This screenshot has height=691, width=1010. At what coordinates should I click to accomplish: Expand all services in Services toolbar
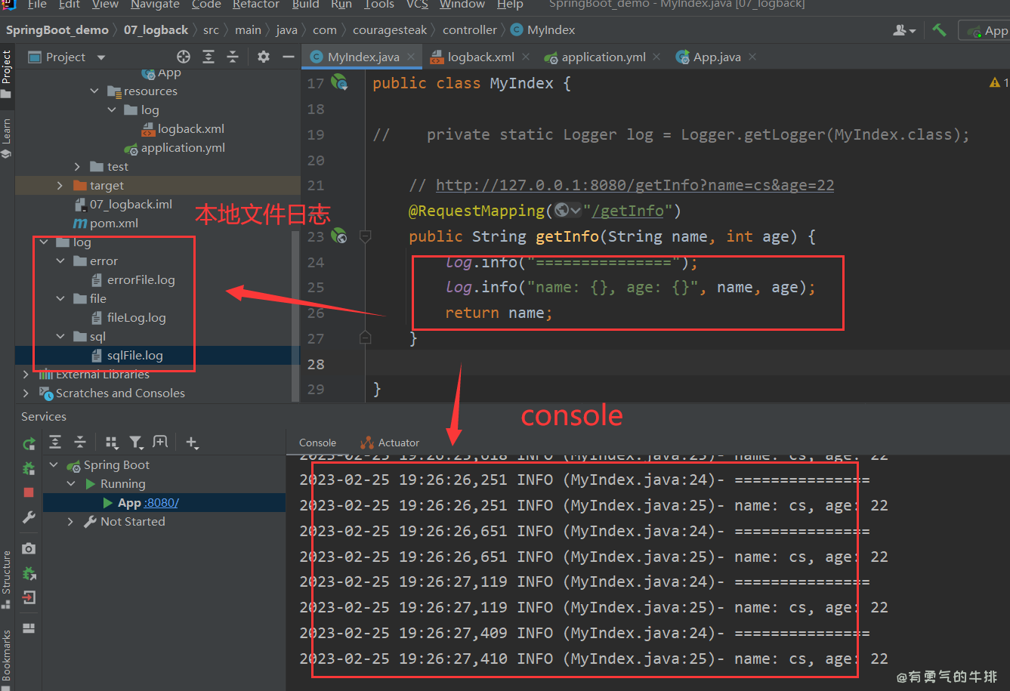pos(55,442)
